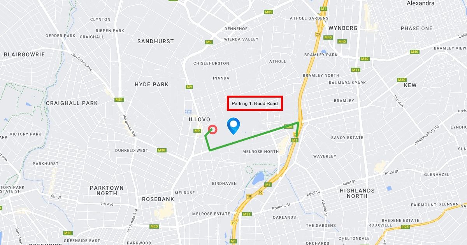Select the Illovo suburb label

tap(200, 119)
